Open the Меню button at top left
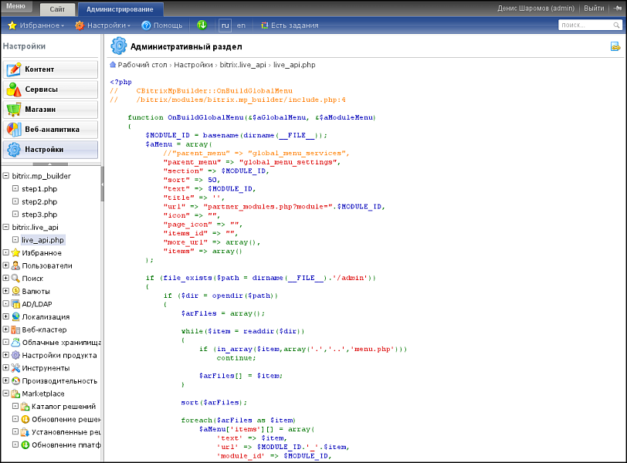627x463 pixels. pos(15,6)
